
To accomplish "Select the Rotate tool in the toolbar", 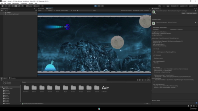I will [x=9, y=6].
